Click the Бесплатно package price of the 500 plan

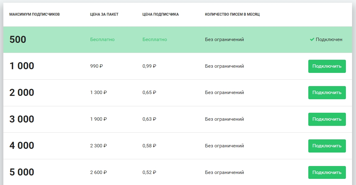[102, 40]
